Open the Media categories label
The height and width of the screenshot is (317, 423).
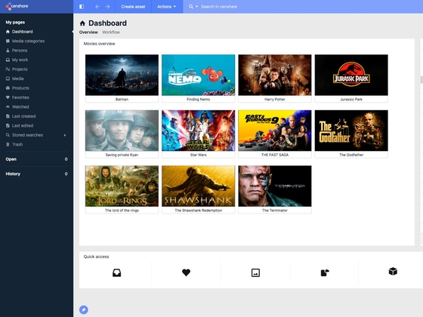coord(29,41)
